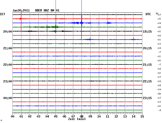Click minute 07 on the time axis
Viewport: 162px width, 123px height.
73,117
